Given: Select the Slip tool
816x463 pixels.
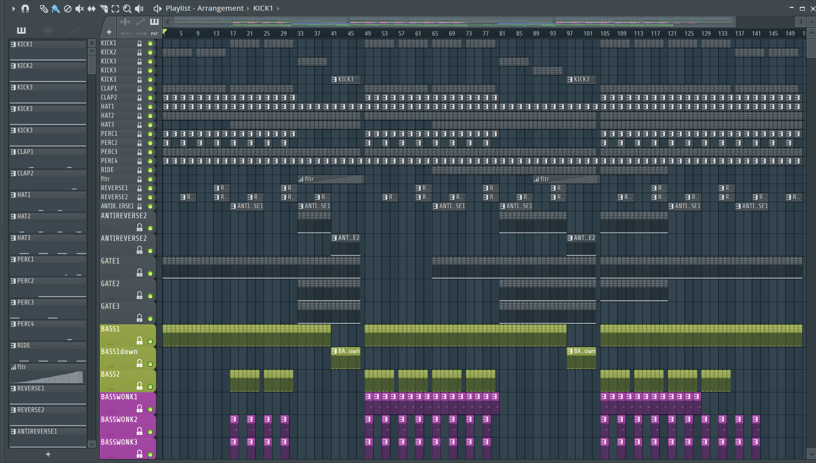Looking at the screenshot, I should click(x=91, y=8).
